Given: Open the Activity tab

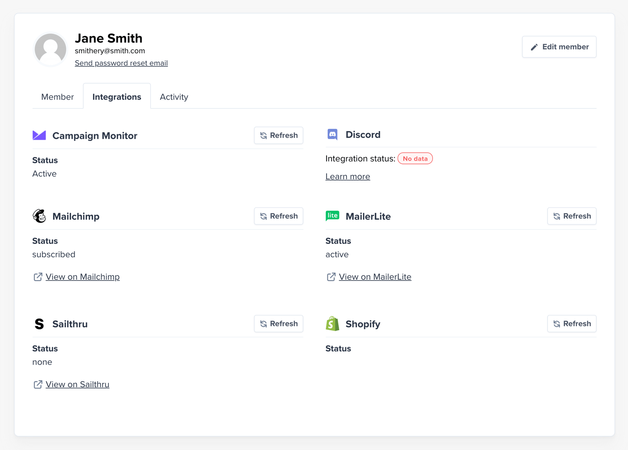Looking at the screenshot, I should [x=174, y=97].
